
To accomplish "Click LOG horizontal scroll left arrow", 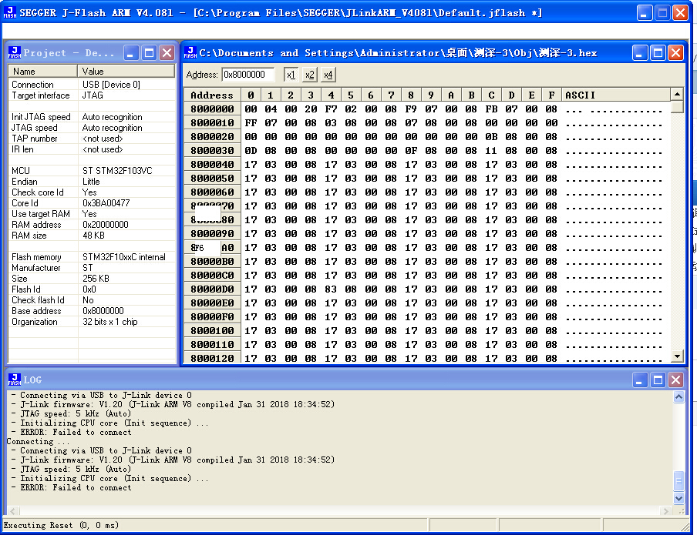I will pyautogui.click(x=12, y=511).
